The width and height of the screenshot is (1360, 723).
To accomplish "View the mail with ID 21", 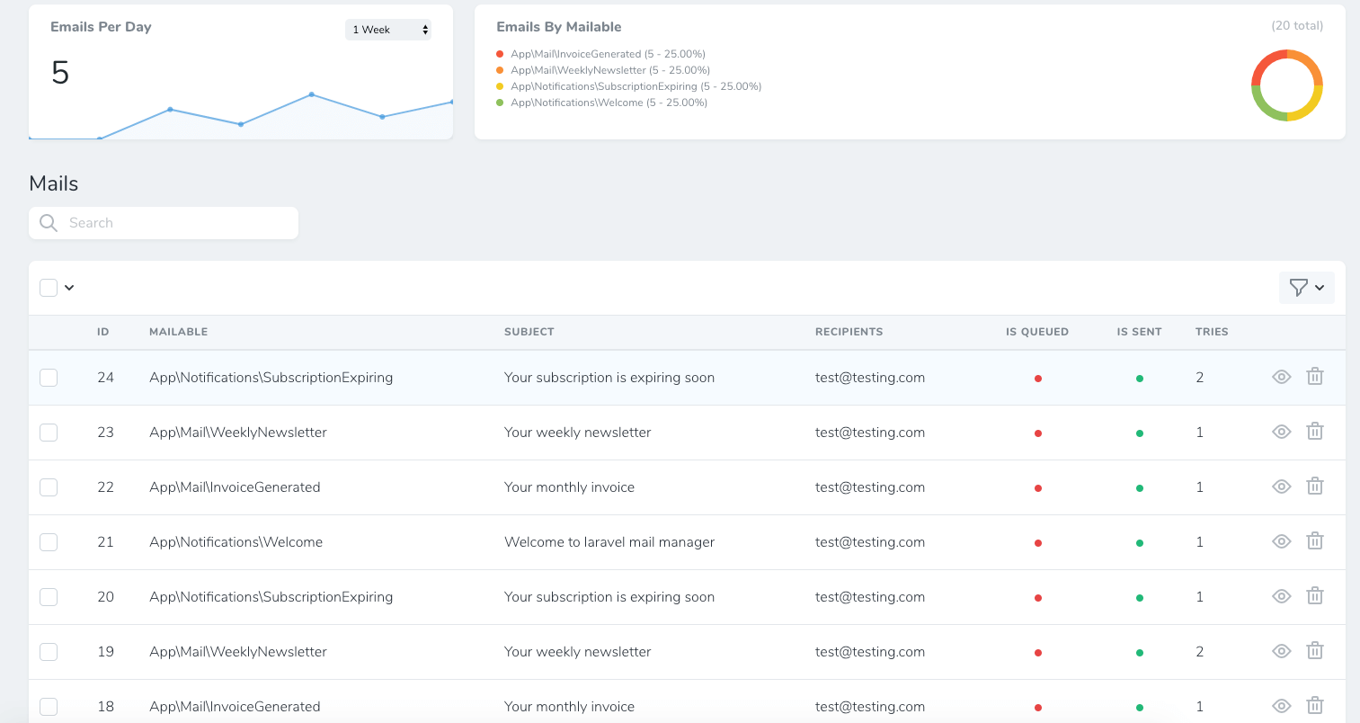I will [1281, 541].
